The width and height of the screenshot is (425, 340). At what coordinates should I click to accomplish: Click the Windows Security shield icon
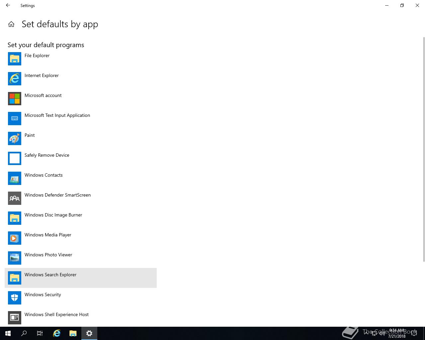15,298
